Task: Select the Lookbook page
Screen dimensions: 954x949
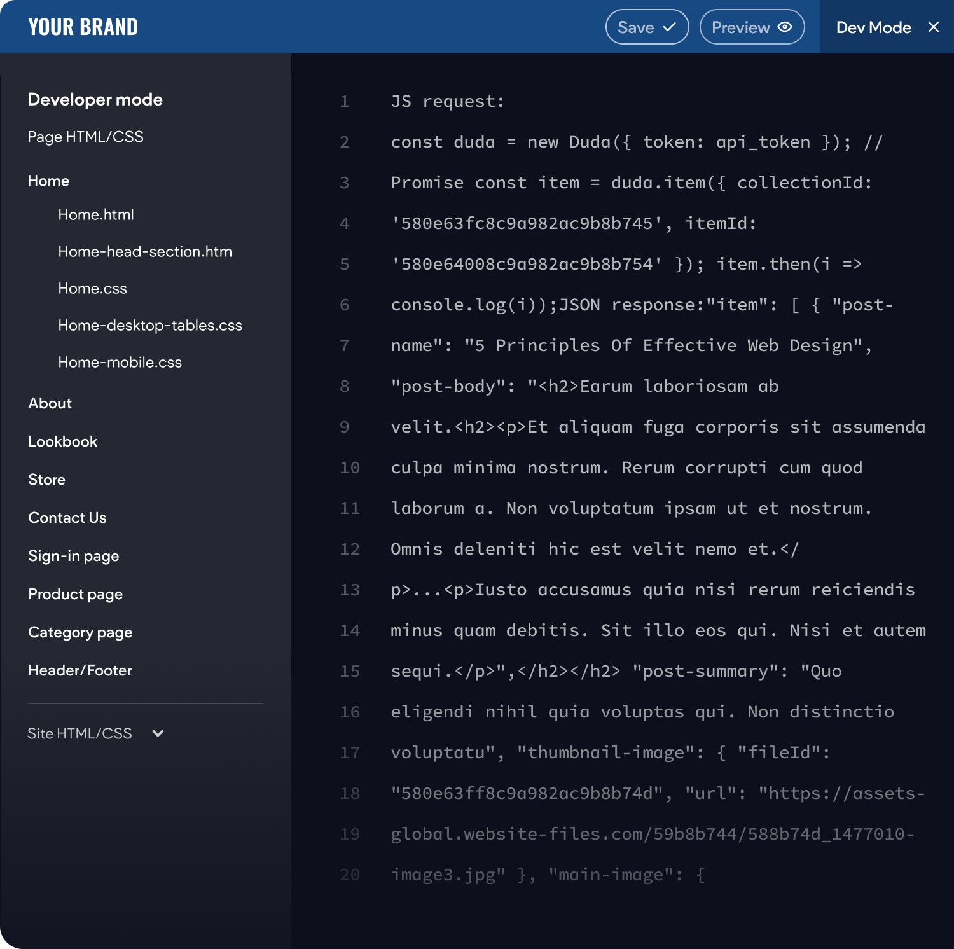Action: 63,441
